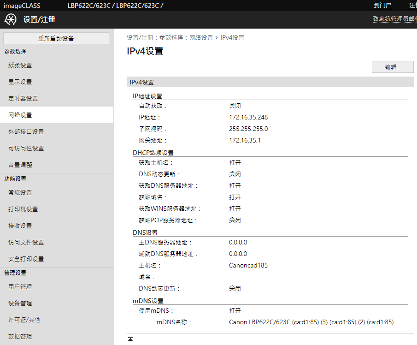Open 音量调整 in the sidebar
Image resolution: width=417 pixels, height=345 pixels.
[x=57, y=165]
